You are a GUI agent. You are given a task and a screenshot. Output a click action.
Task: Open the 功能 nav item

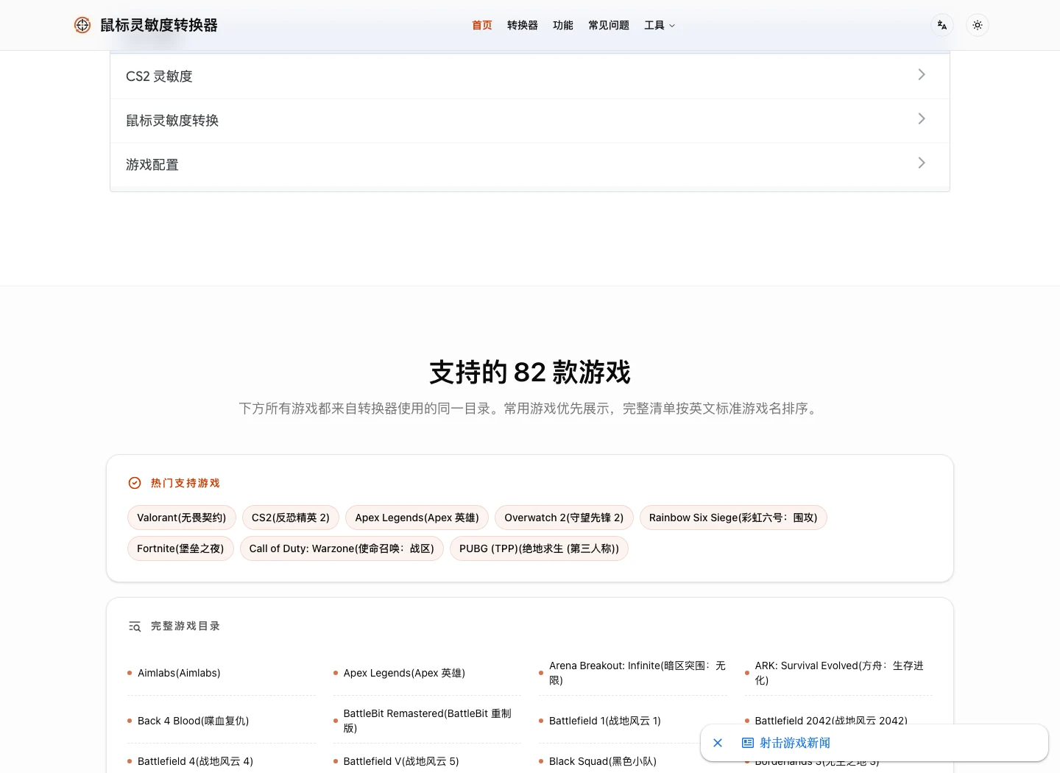pyautogui.click(x=563, y=25)
